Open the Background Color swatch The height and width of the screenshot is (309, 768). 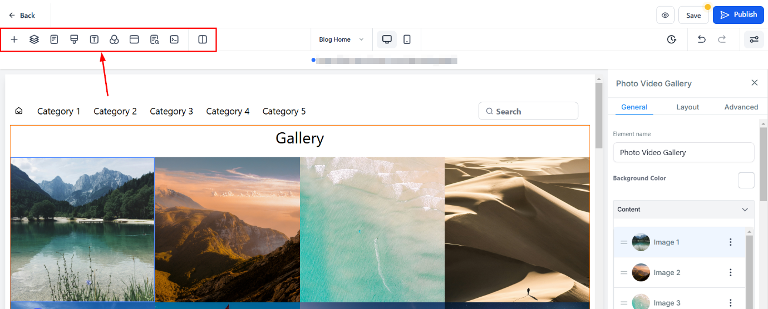click(746, 181)
